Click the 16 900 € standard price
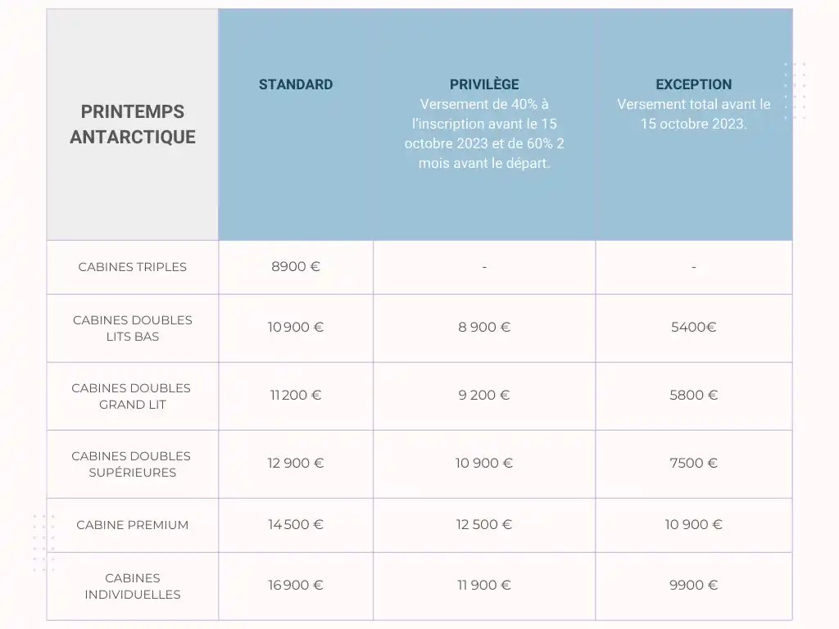The width and height of the screenshot is (839, 629). pyautogui.click(x=295, y=585)
